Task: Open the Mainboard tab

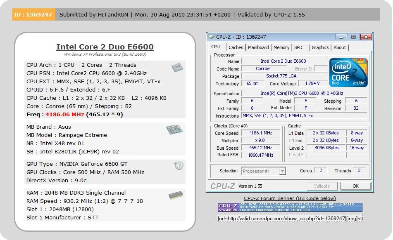Action: [x=258, y=47]
